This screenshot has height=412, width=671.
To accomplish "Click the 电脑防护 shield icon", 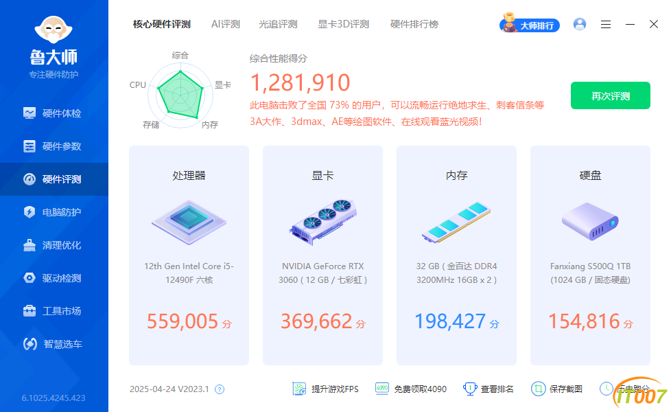I will click(x=29, y=212).
